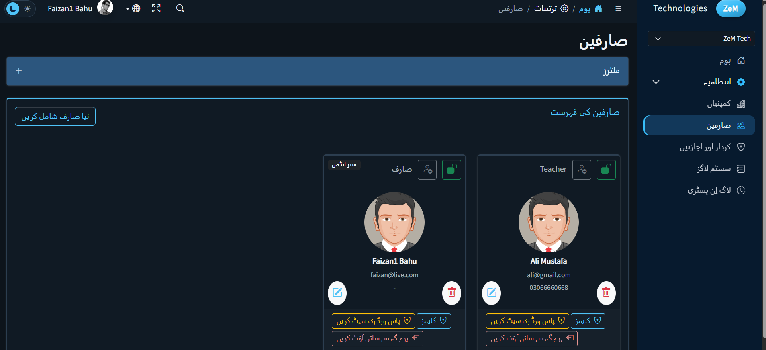Click نیا صارف شامل کریں button
Viewport: 766px width, 350px height.
tap(55, 117)
